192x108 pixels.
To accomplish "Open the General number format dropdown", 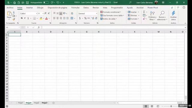I will tap(97, 13).
